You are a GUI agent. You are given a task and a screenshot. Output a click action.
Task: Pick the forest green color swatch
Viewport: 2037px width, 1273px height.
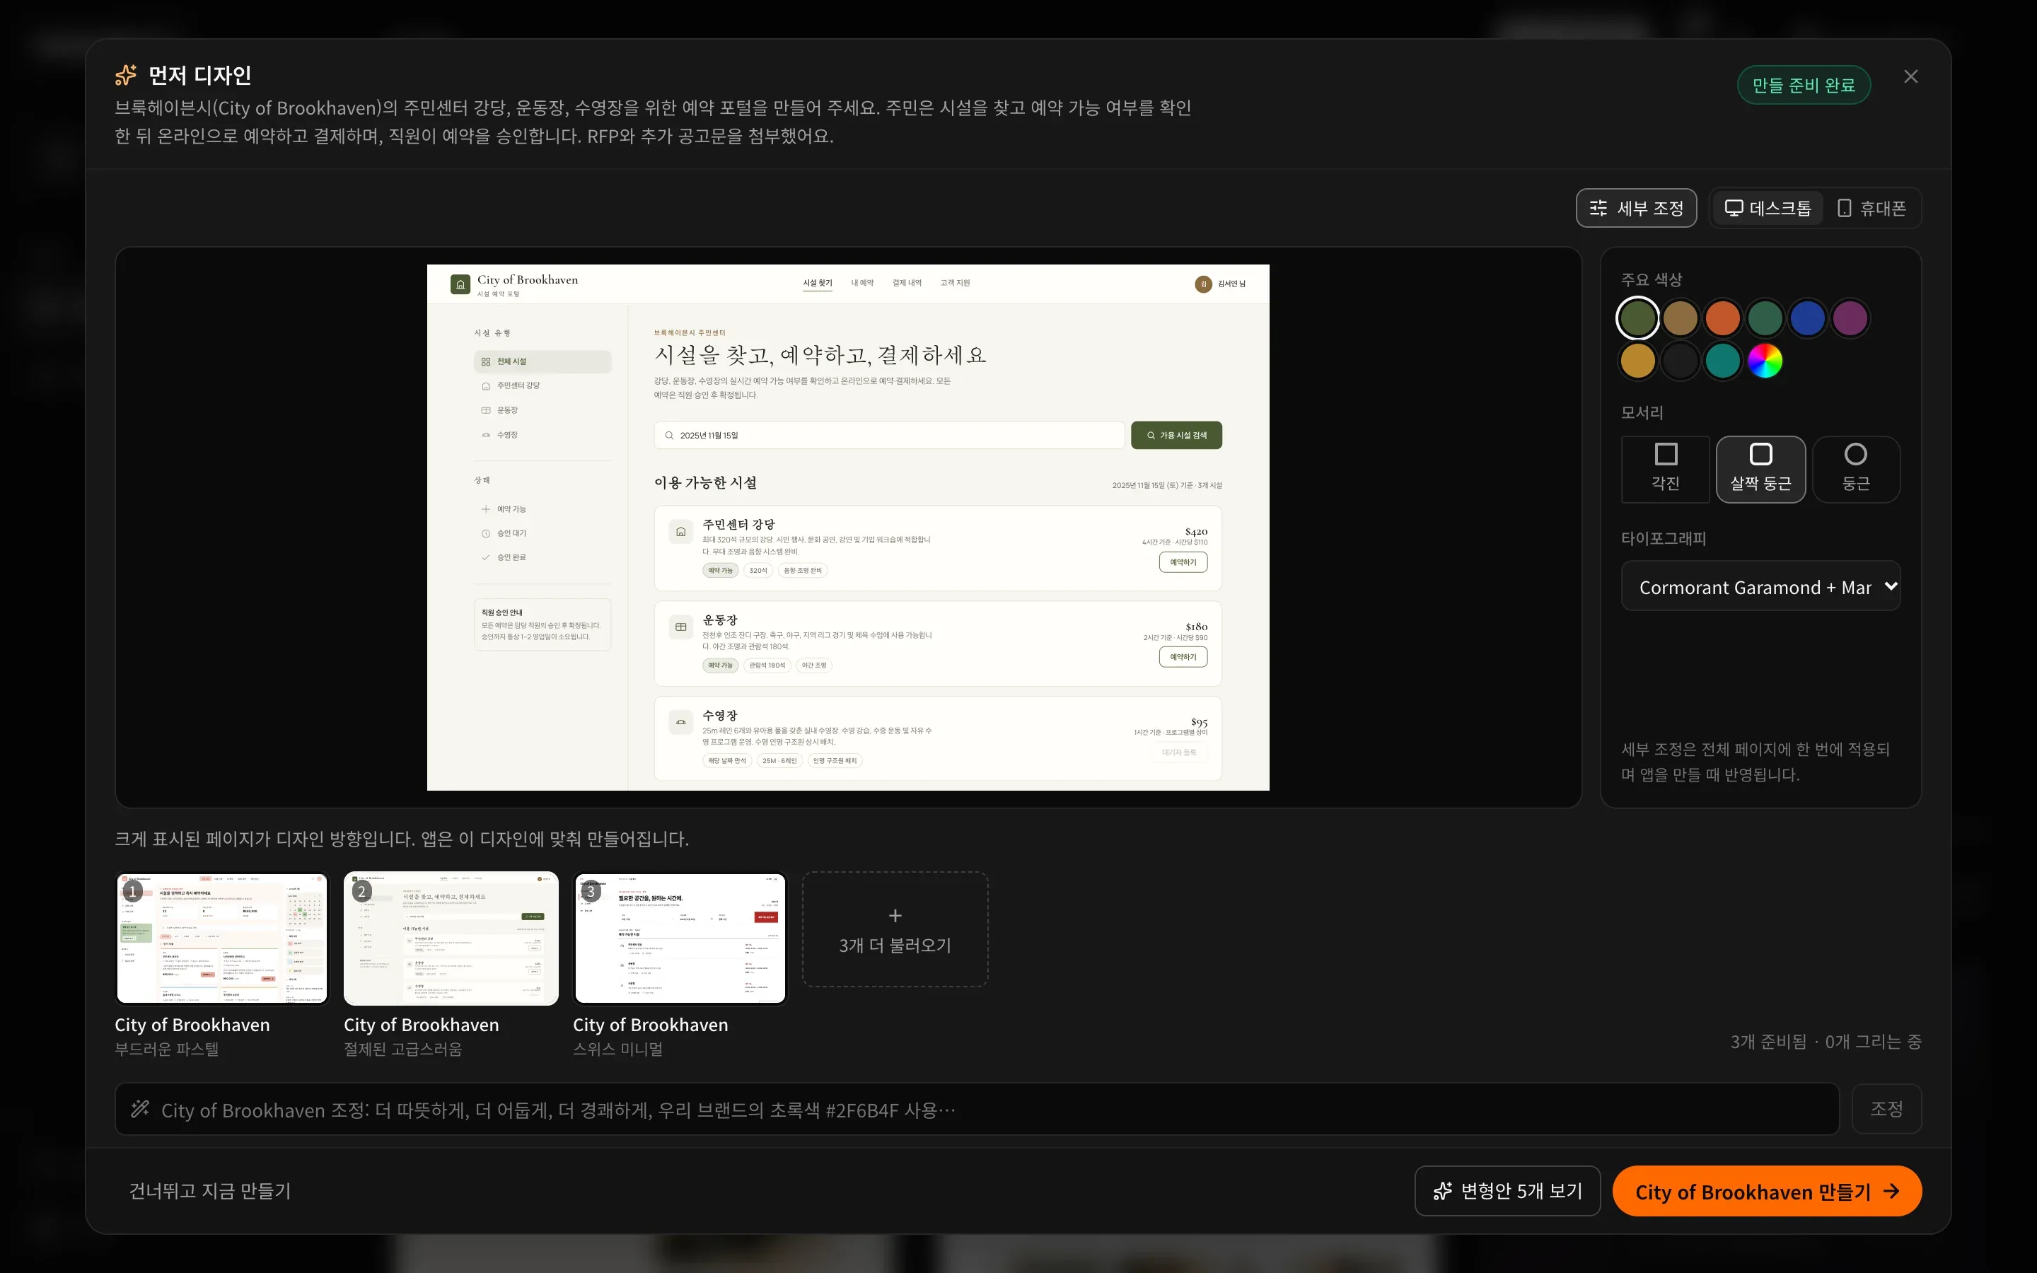1765,318
